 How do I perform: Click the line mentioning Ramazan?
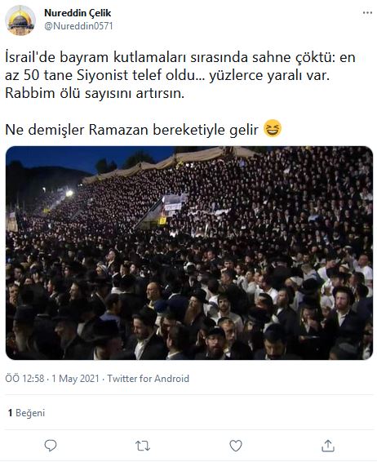coord(144,129)
